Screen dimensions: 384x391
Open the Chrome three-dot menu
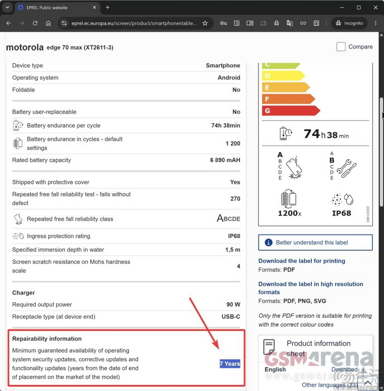tap(375, 23)
